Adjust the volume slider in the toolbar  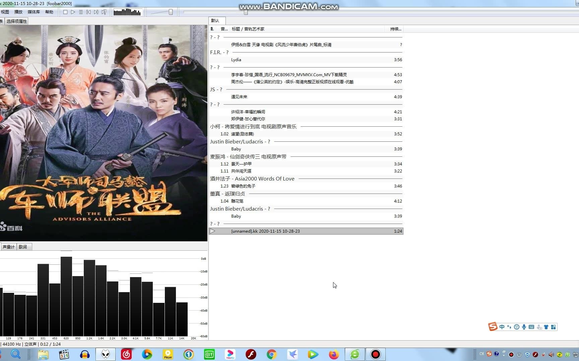[x=171, y=12]
